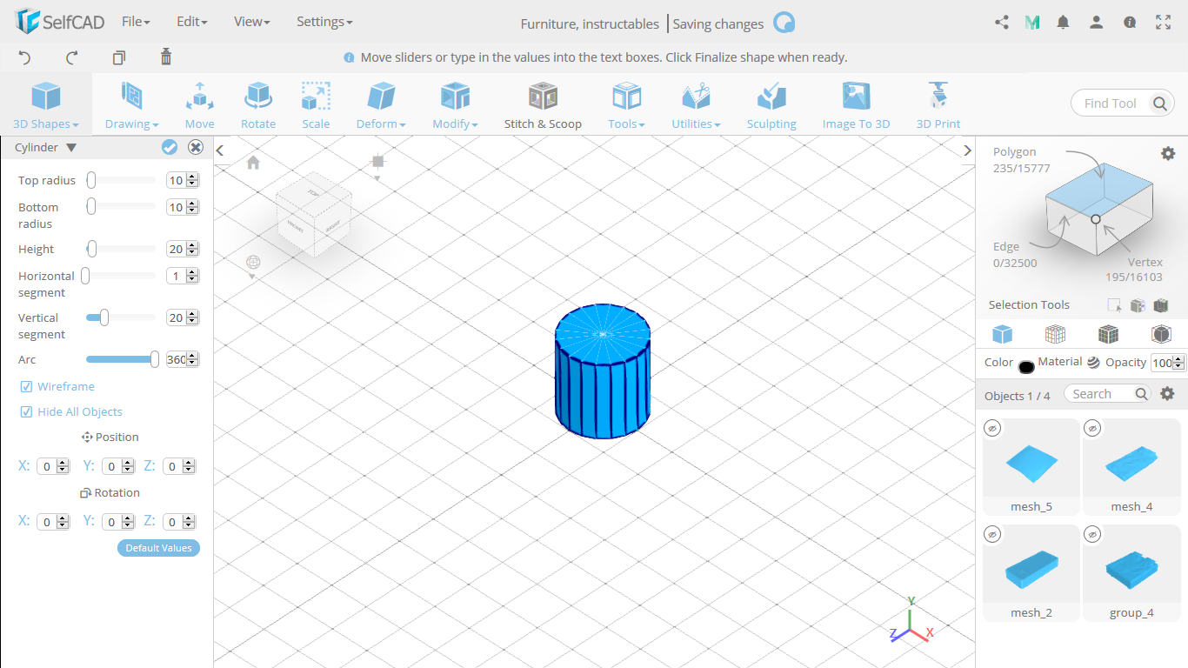
Task: Select wireframe view mode cube
Action: tap(1055, 334)
